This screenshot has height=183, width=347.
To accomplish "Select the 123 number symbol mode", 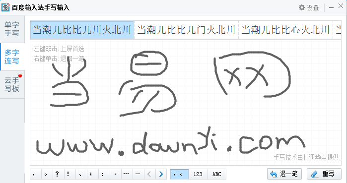I will coord(198,174).
